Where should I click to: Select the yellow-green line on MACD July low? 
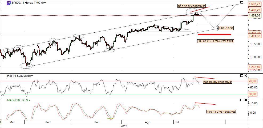(x=110, y=118)
